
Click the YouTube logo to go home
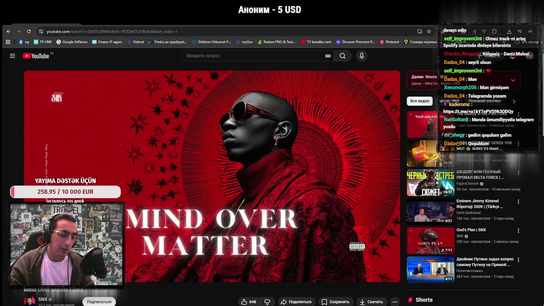click(x=36, y=56)
